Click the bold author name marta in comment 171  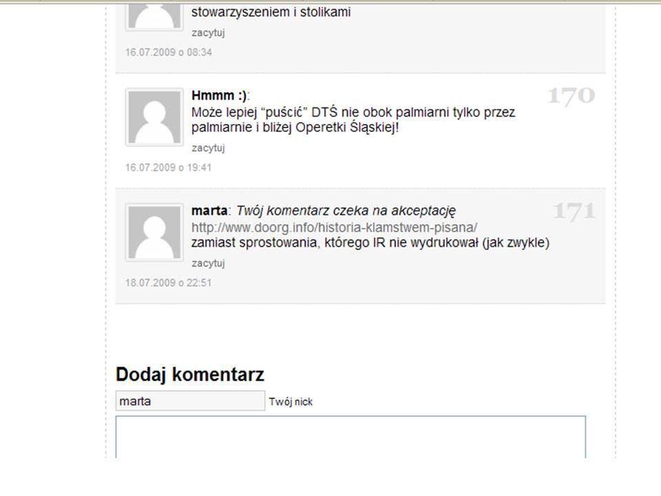pyautogui.click(x=209, y=211)
